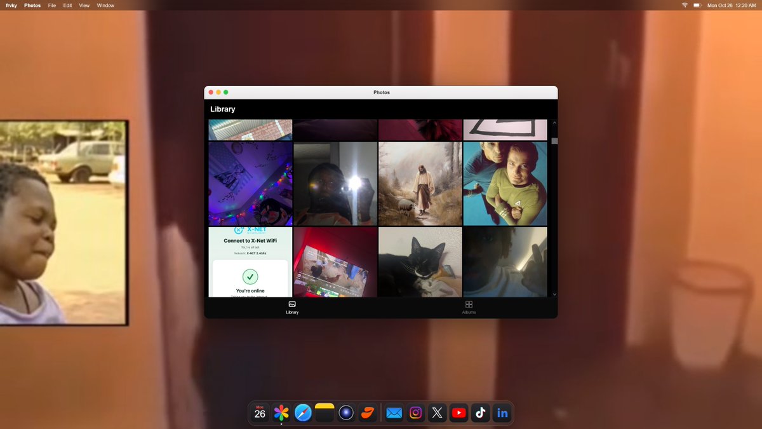Launch Instagram from the dock

416,413
